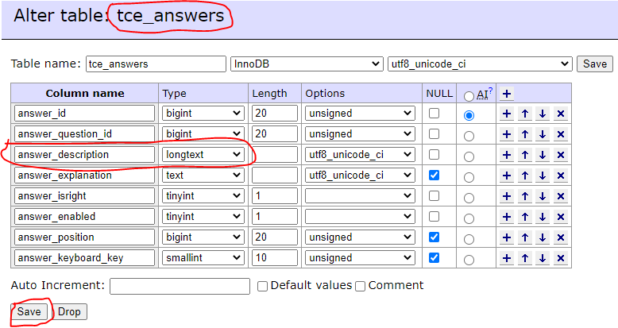The image size is (618, 328).
Task: Remove the answer_id column
Action: click(x=561, y=114)
